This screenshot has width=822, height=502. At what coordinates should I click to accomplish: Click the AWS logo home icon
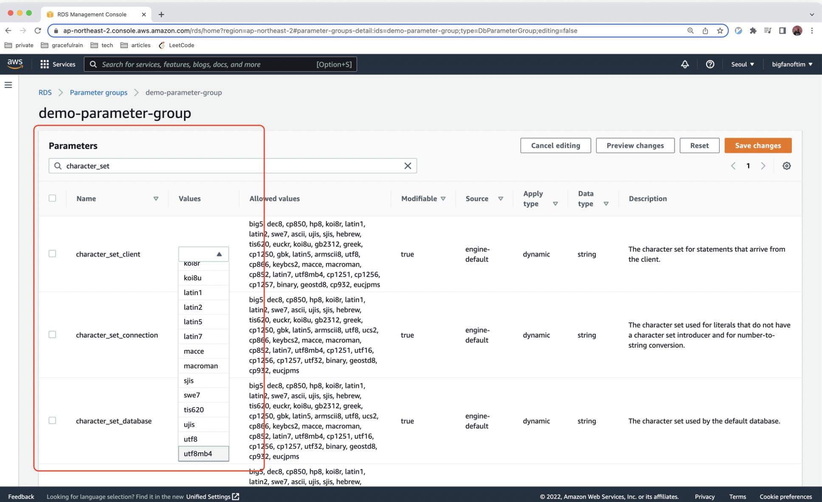[x=15, y=64]
